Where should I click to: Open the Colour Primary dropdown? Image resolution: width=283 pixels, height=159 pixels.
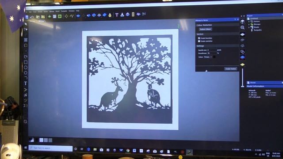coord(208,57)
